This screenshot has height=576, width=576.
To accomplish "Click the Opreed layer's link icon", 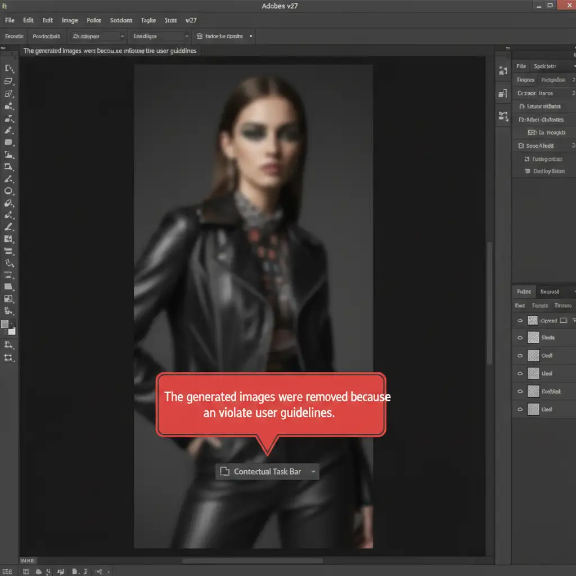I will (564, 321).
